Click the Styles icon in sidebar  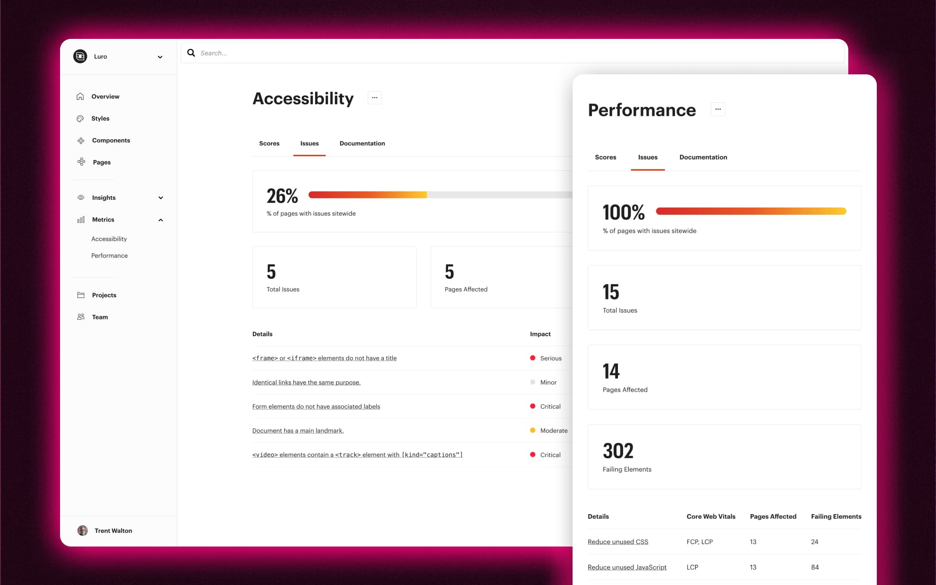80,118
